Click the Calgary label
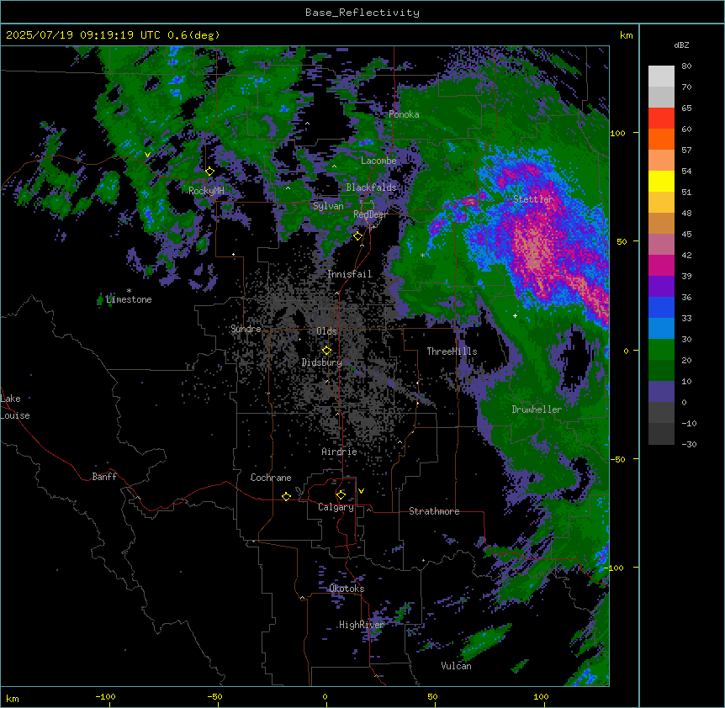Image resolution: width=725 pixels, height=708 pixels. point(336,507)
